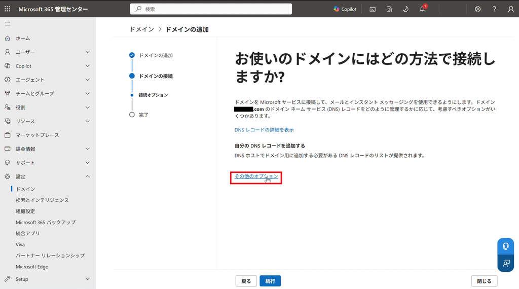Click the Roles icon in sidebar
This screenshot has width=519, height=289.
pos(7,107)
